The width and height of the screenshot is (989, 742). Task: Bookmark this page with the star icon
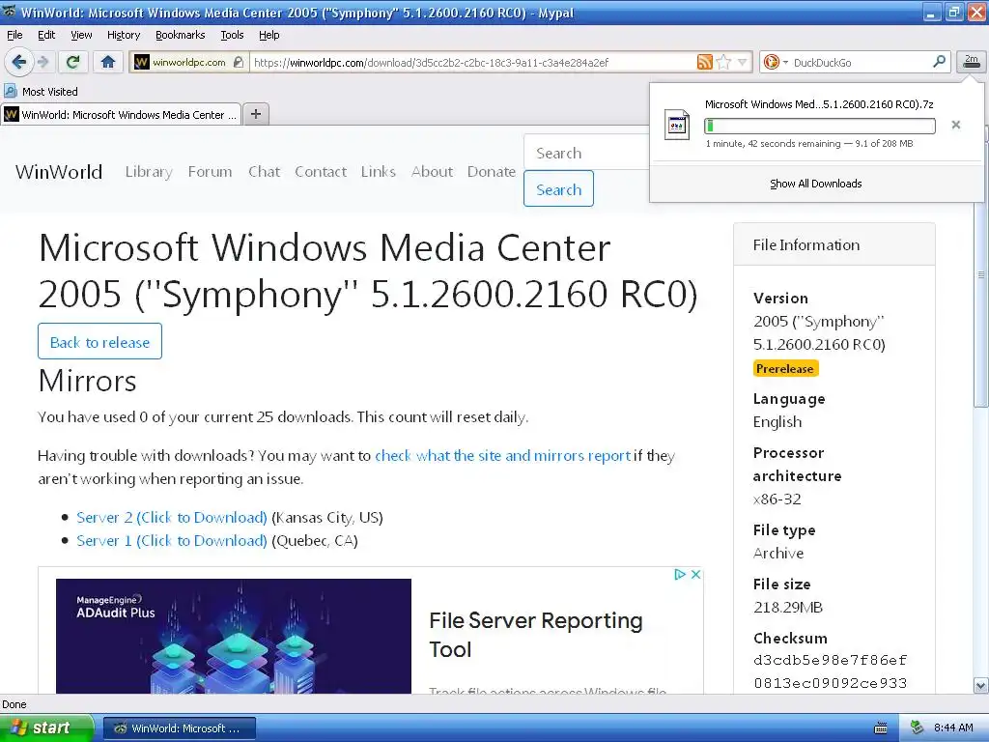[x=724, y=62]
